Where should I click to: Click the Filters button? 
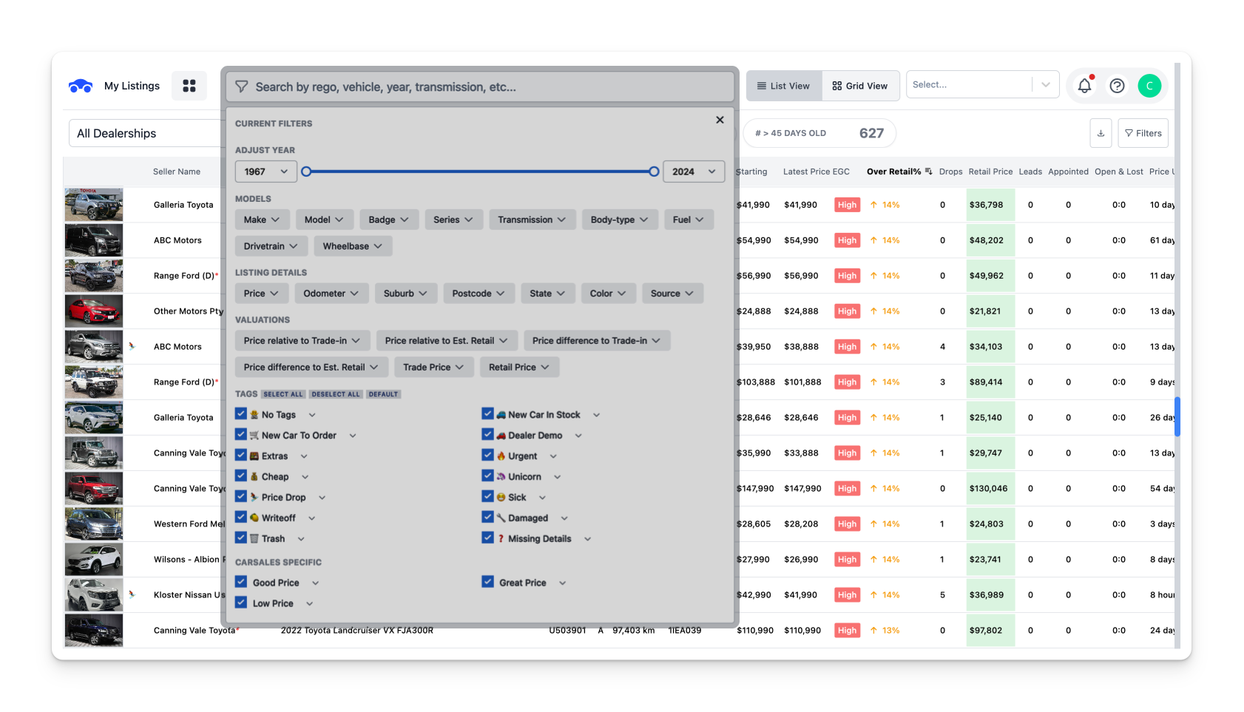point(1143,133)
